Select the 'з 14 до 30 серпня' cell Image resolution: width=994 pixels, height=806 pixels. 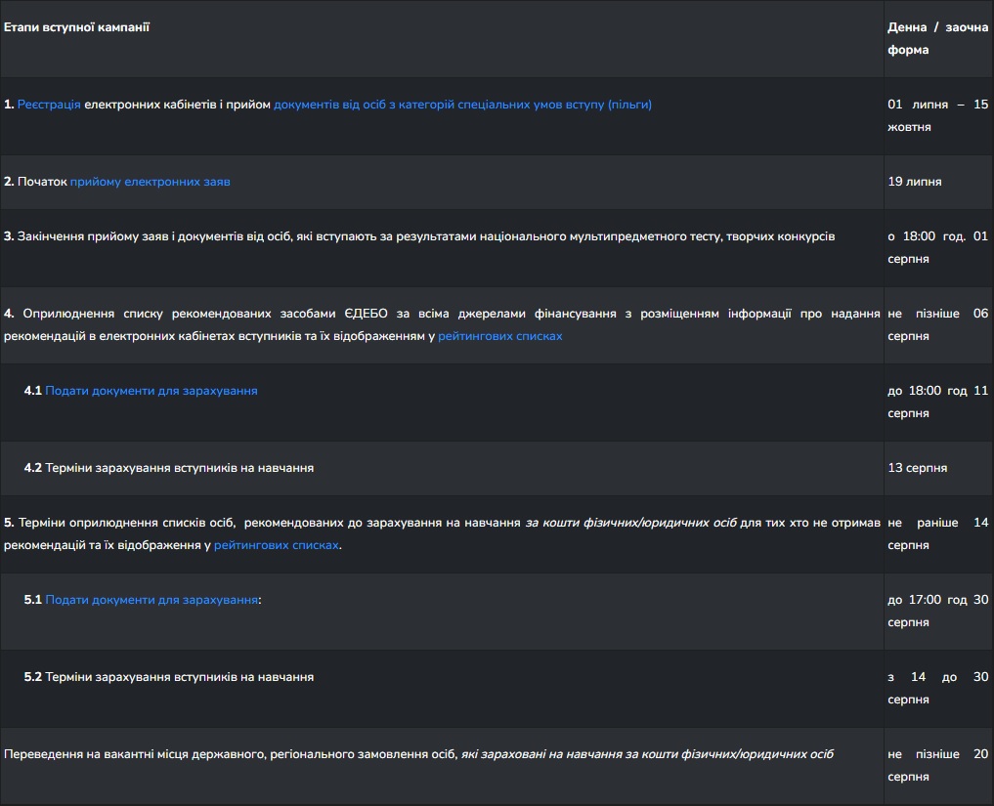[x=937, y=689]
